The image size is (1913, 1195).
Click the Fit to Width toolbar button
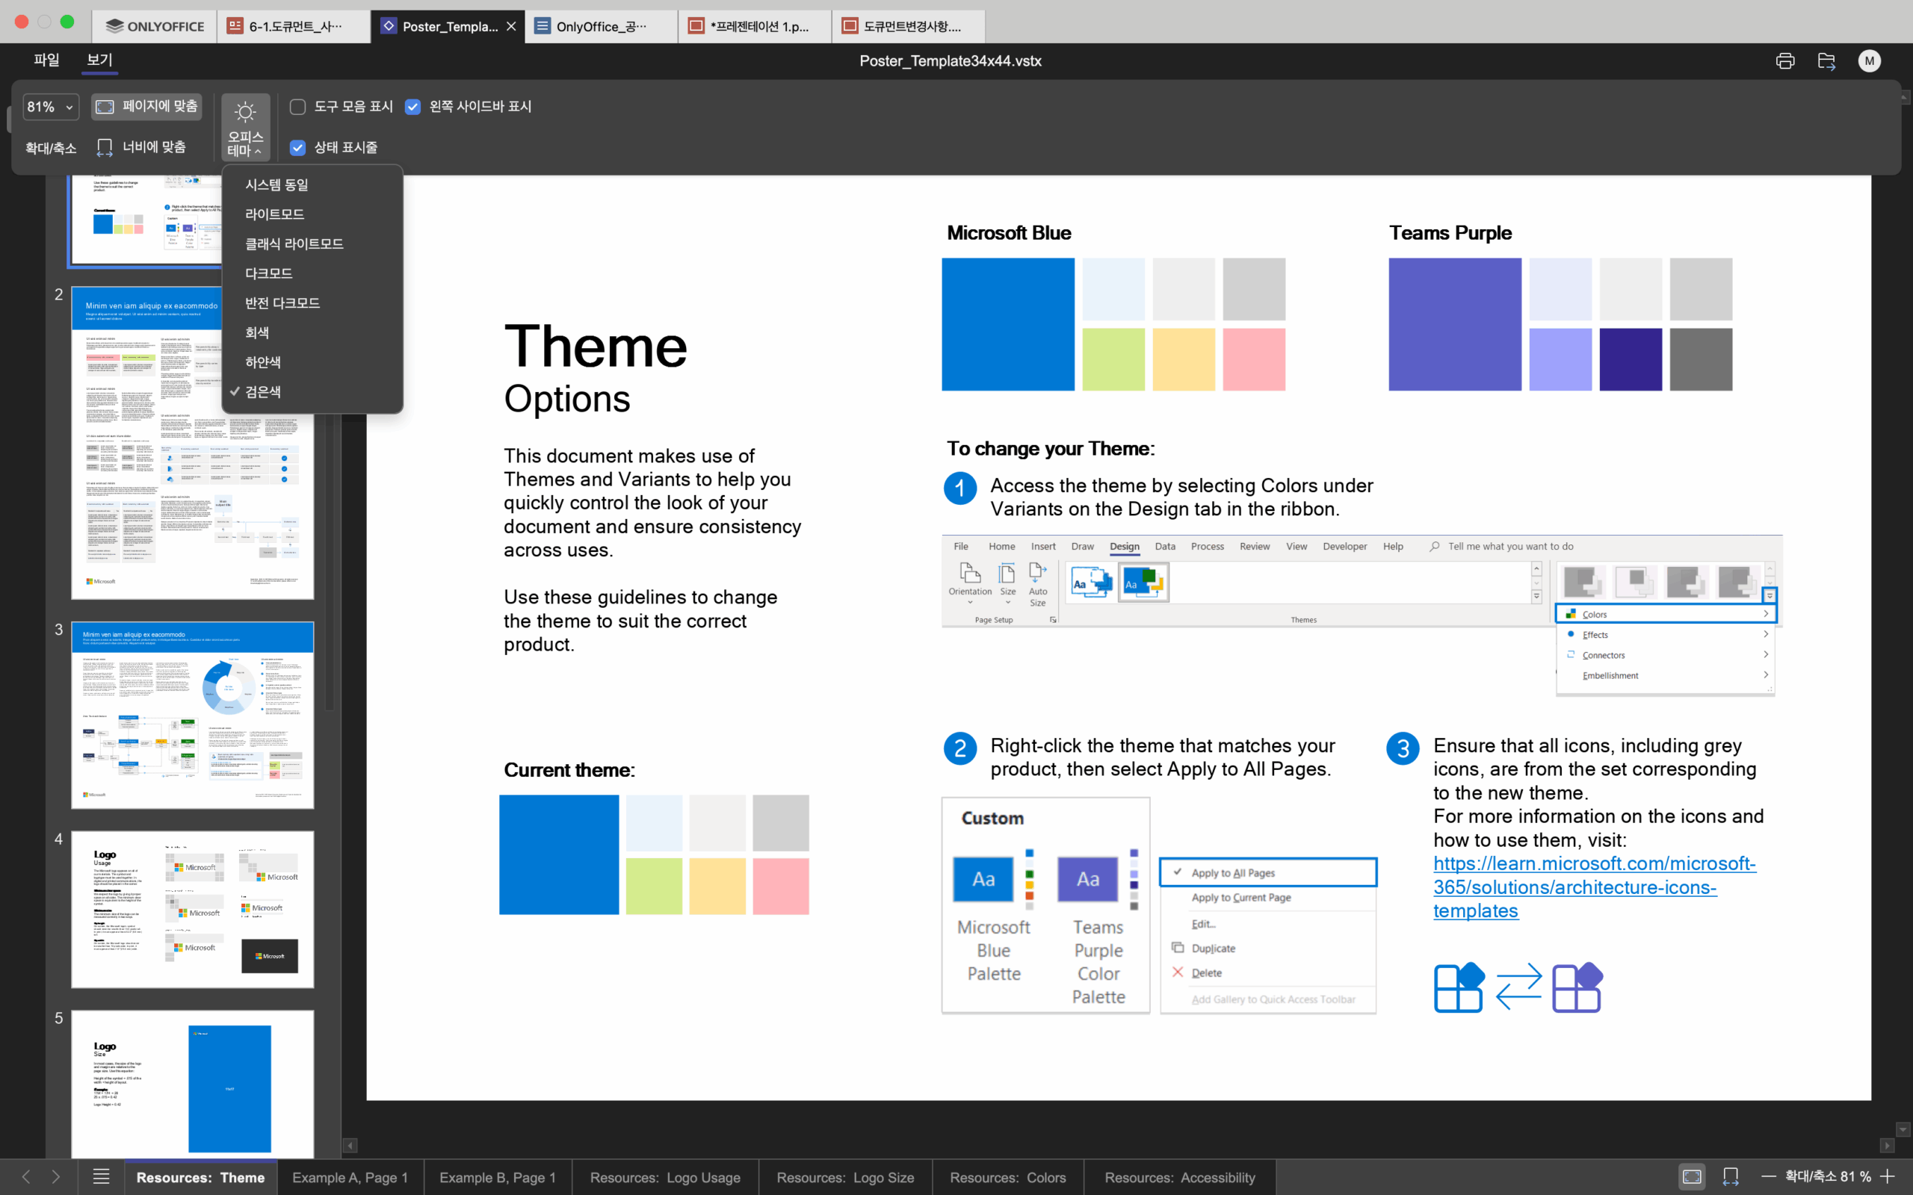[x=141, y=147]
